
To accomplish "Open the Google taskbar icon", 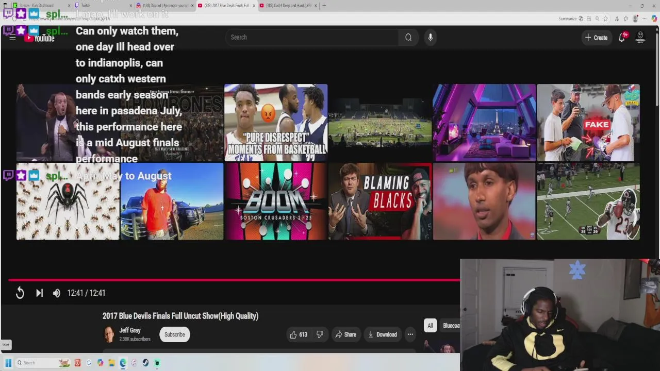I will point(89,363).
